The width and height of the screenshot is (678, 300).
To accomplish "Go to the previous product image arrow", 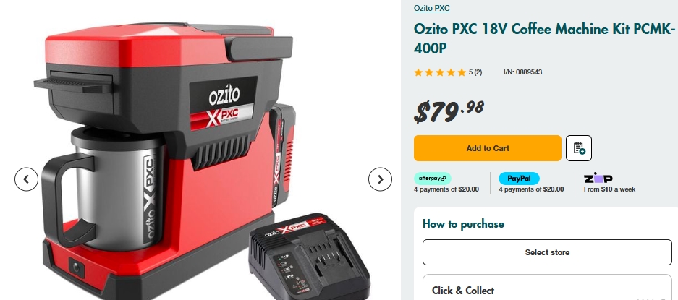I will [x=26, y=179].
